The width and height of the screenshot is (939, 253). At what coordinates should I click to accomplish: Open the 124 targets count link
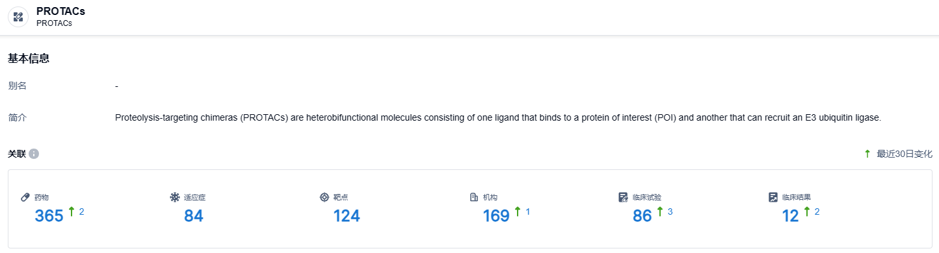click(347, 216)
